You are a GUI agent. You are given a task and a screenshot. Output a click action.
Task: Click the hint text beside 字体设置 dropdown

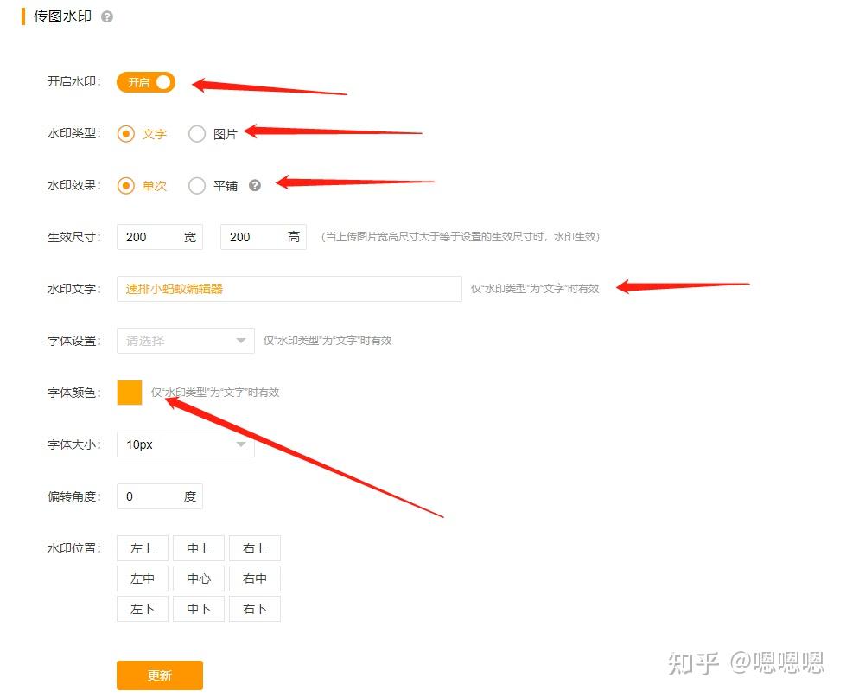(x=328, y=340)
